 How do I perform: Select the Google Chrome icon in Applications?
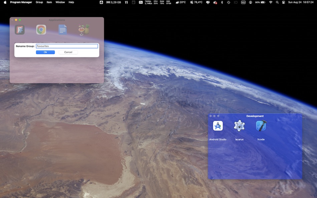pos(41,30)
